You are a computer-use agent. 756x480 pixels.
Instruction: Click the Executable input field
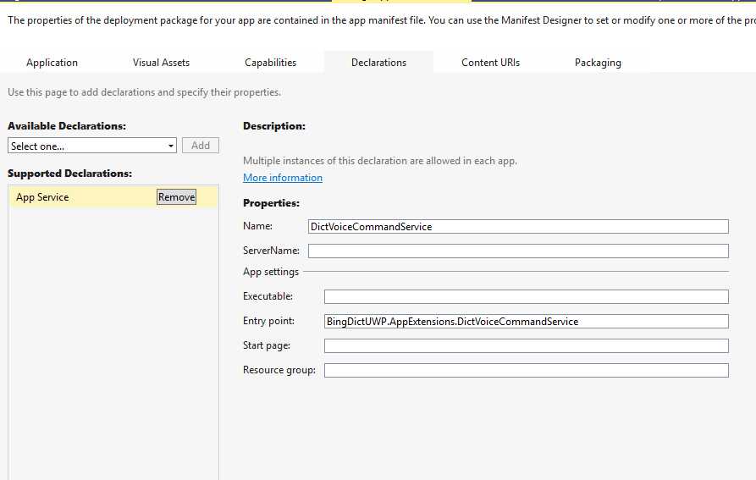[526, 297]
